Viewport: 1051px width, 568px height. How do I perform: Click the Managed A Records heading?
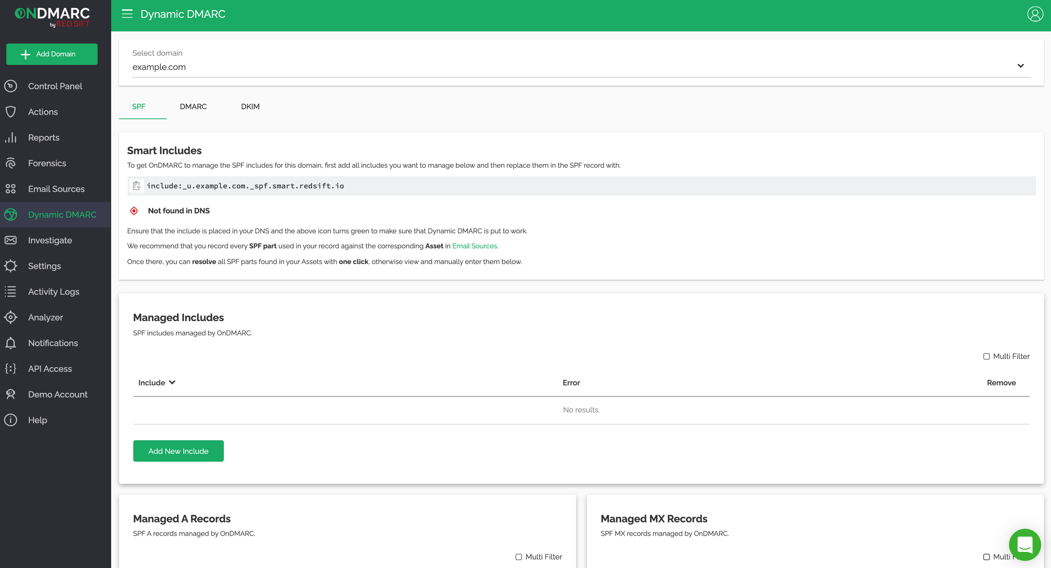click(182, 519)
